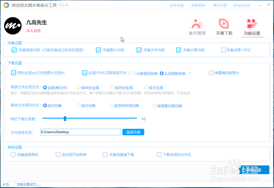Open the 账号管理 account management icon
Screen dimensions: 274x188
[x=197, y=27]
